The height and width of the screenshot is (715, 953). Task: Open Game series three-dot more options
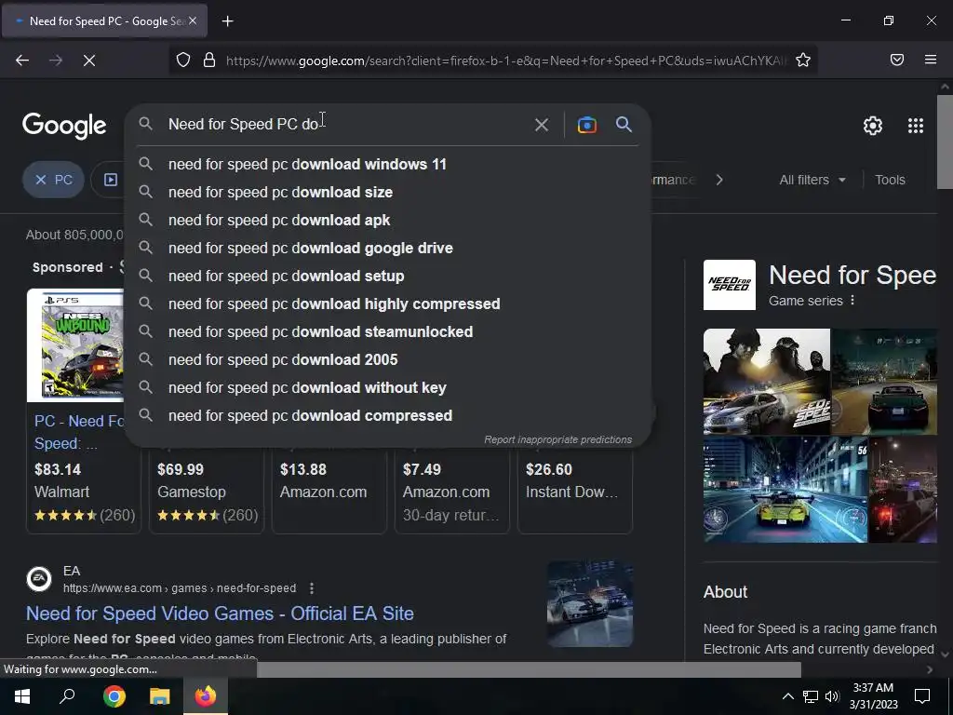tap(852, 301)
